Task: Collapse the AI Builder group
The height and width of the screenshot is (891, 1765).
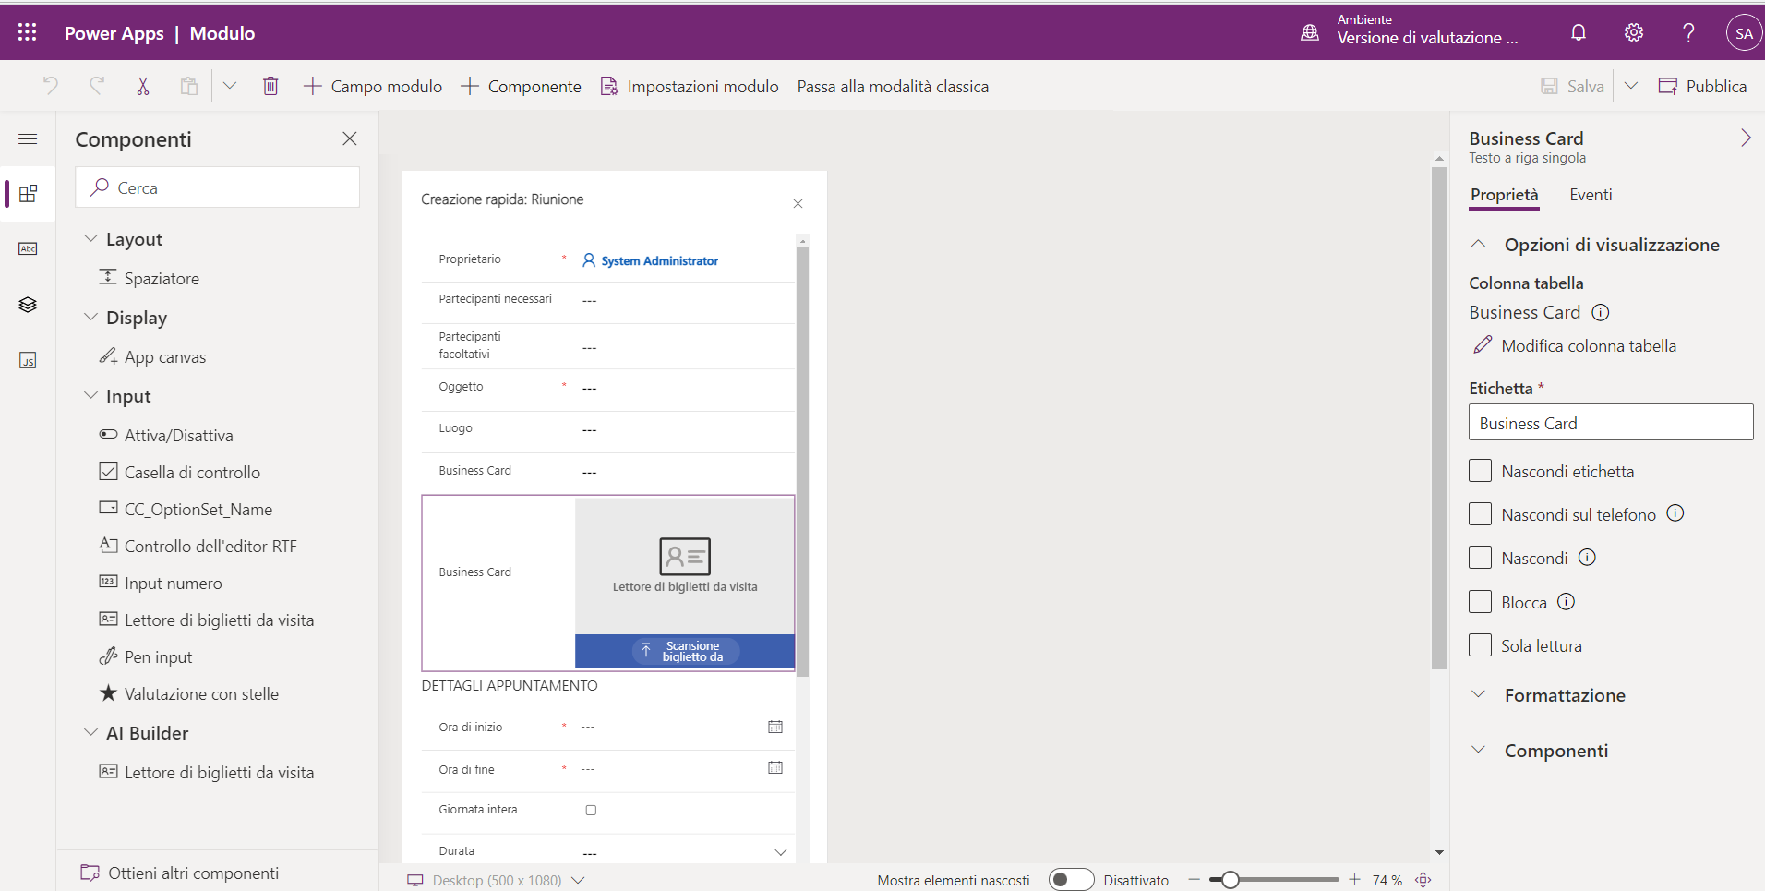Action: (x=90, y=732)
